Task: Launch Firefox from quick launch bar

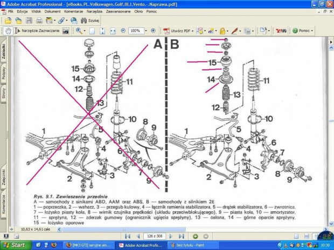Action: tap(54, 245)
